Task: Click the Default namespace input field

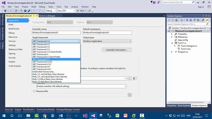Action: 107,32
